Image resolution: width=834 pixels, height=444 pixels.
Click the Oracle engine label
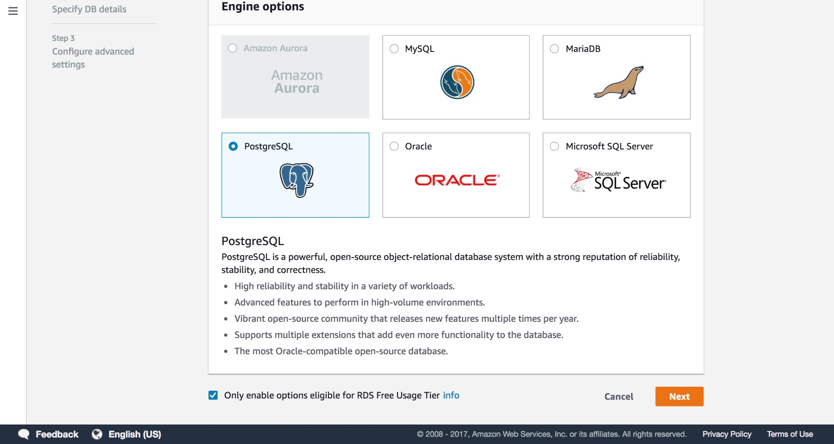[x=418, y=147]
